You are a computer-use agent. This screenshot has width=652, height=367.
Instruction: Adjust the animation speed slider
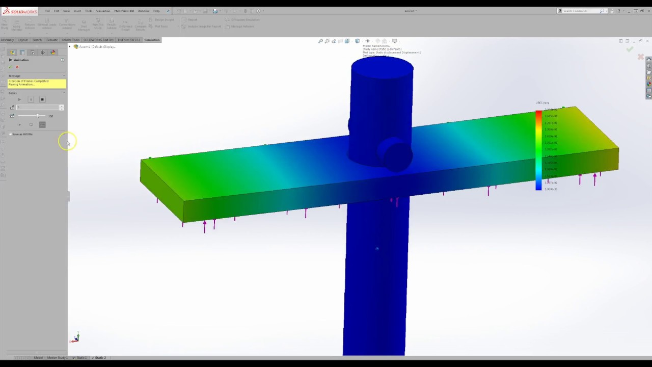38,116
